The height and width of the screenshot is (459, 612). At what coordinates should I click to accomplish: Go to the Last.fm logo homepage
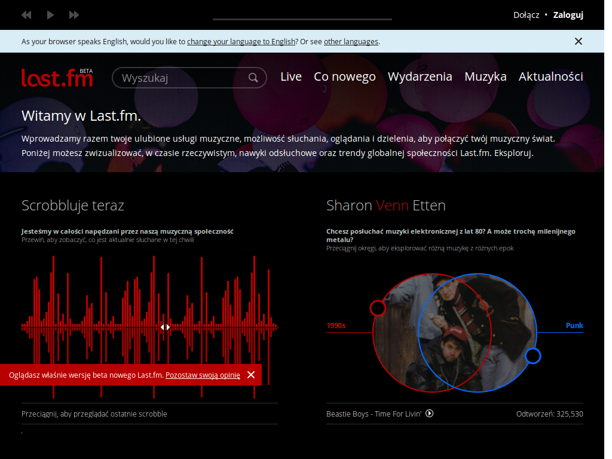[x=57, y=77]
